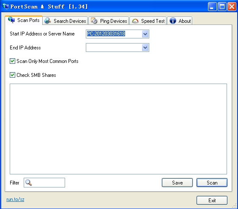Click the magnifier icon in Filter box
The height and width of the screenshot is (209, 238).
pyautogui.click(x=28, y=182)
